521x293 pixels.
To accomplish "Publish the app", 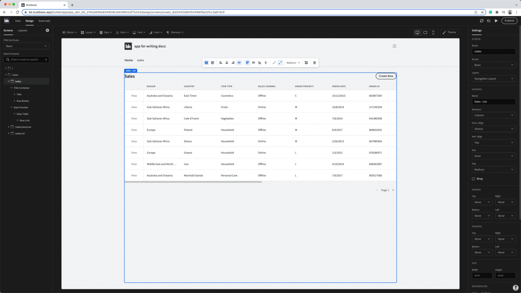I will pyautogui.click(x=509, y=21).
